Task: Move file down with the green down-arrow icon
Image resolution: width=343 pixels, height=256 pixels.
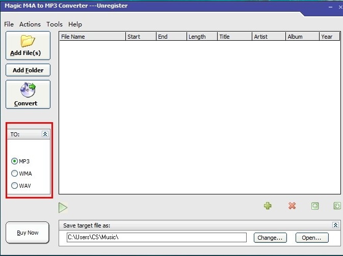Action: (x=337, y=206)
